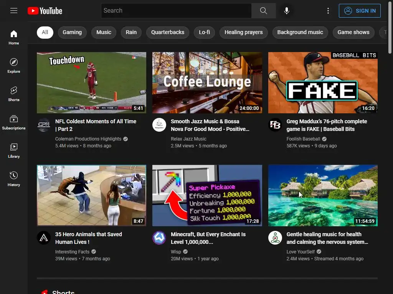This screenshot has width=393, height=294.
Task: Select the Music filter chip
Action: point(104,33)
